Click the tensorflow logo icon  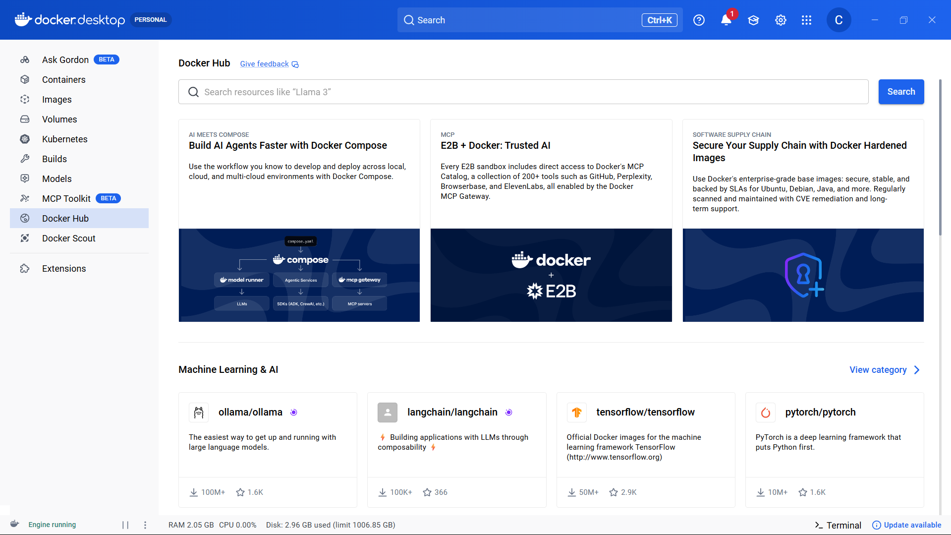577,412
